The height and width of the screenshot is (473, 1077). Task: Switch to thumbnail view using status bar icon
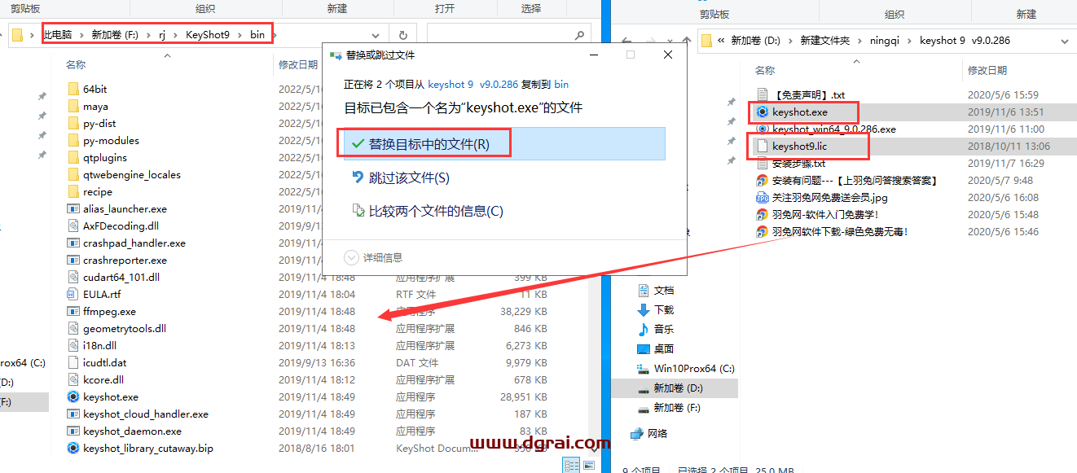click(x=587, y=464)
